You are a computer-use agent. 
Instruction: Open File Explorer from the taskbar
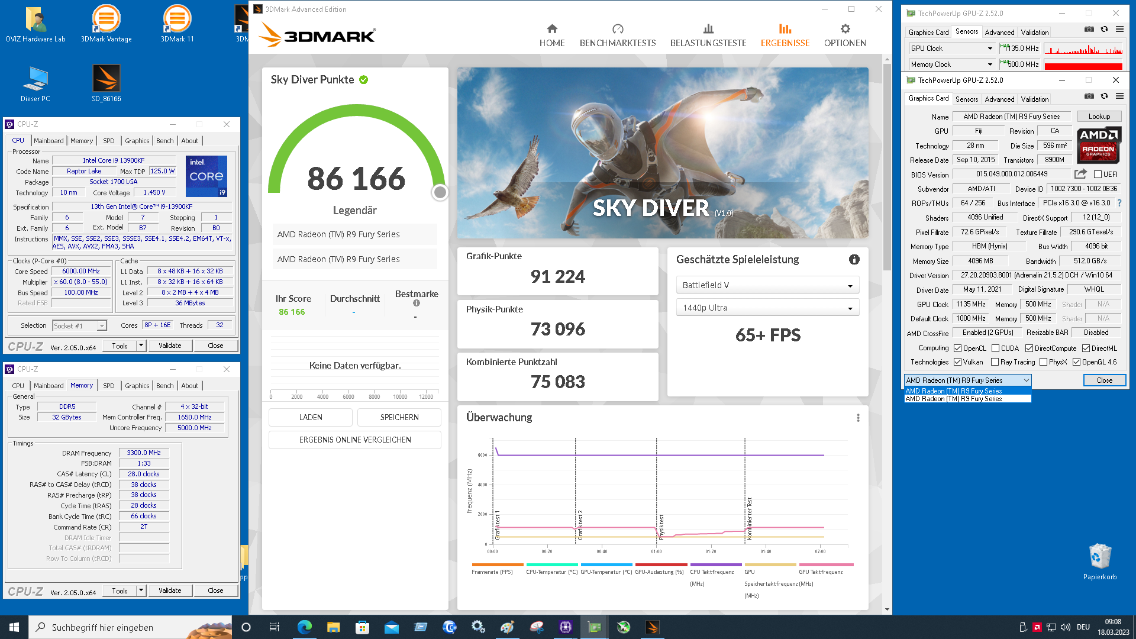tap(333, 627)
